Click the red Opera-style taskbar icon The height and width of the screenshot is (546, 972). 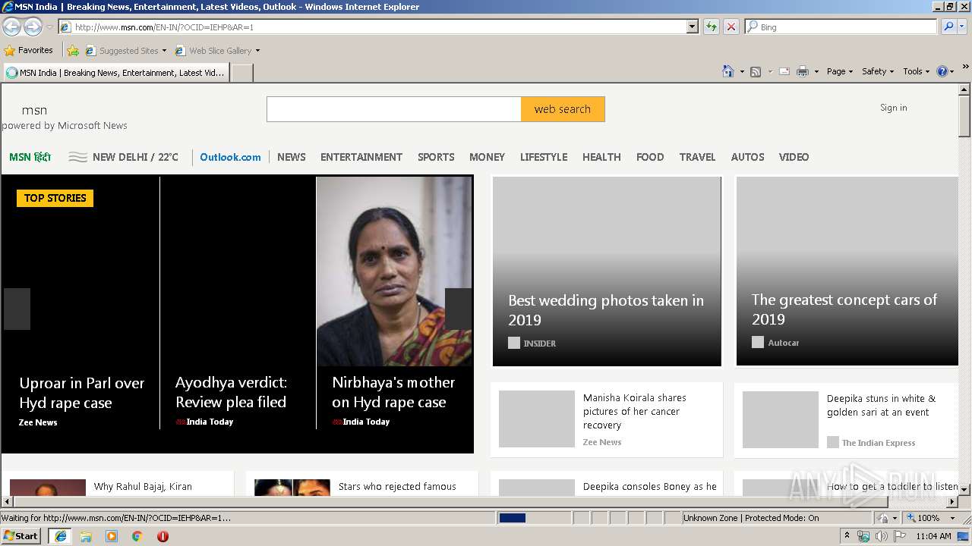(163, 536)
